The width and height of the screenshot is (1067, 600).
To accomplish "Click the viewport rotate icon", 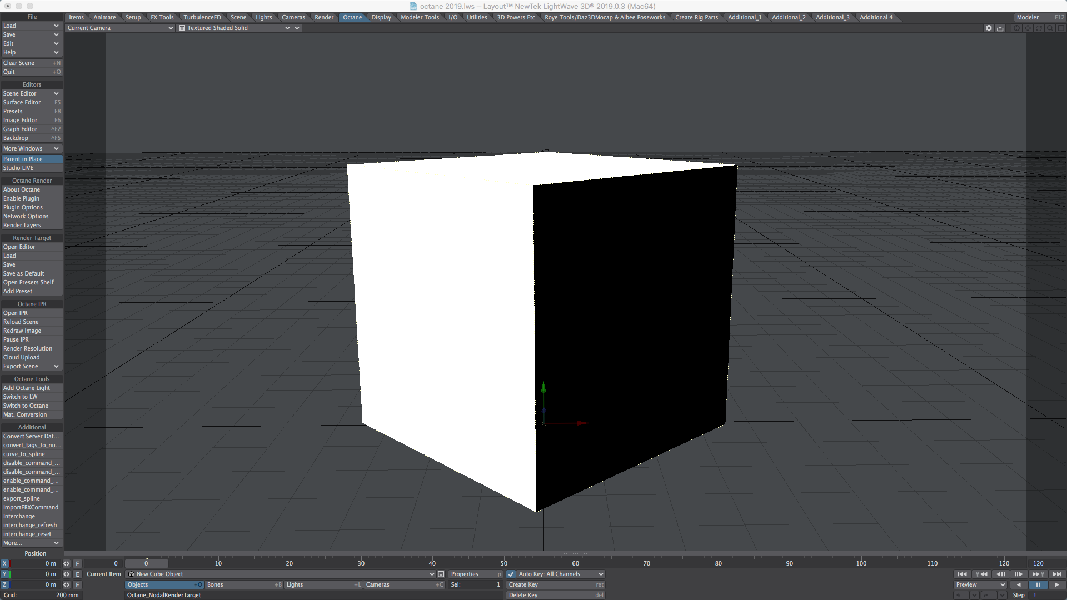I will click(x=1039, y=28).
